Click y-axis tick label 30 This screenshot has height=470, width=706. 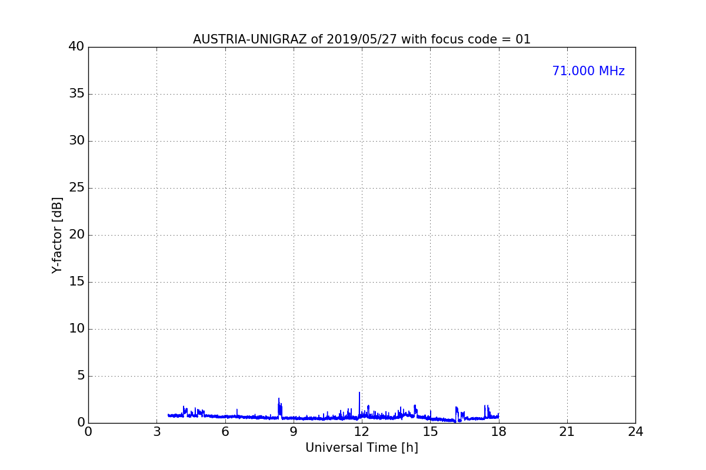point(76,141)
